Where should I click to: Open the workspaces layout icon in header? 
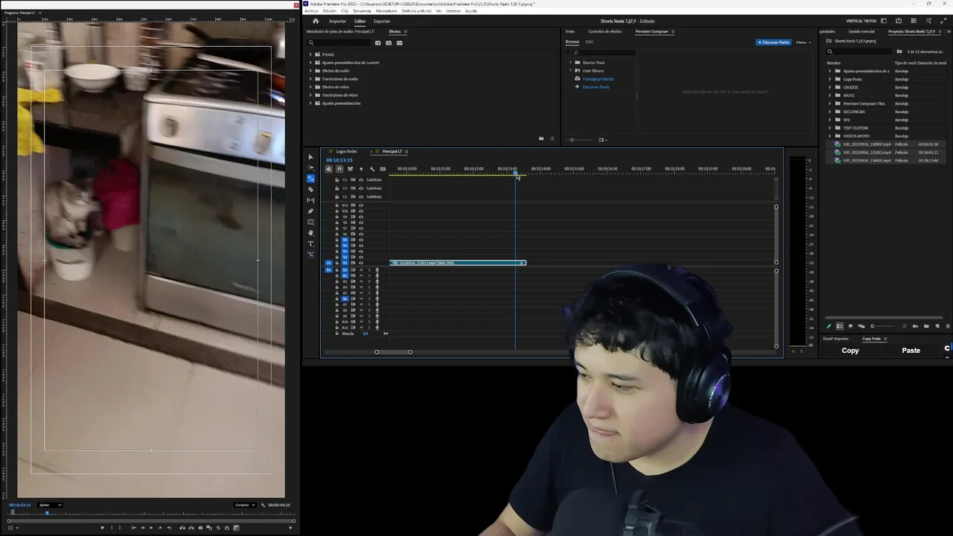pyautogui.click(x=884, y=21)
